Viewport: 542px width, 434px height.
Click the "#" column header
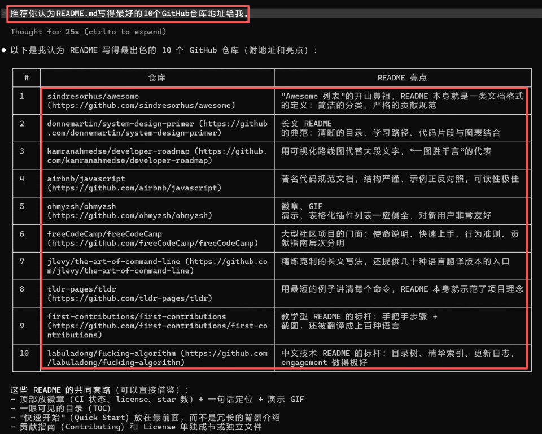coord(27,78)
